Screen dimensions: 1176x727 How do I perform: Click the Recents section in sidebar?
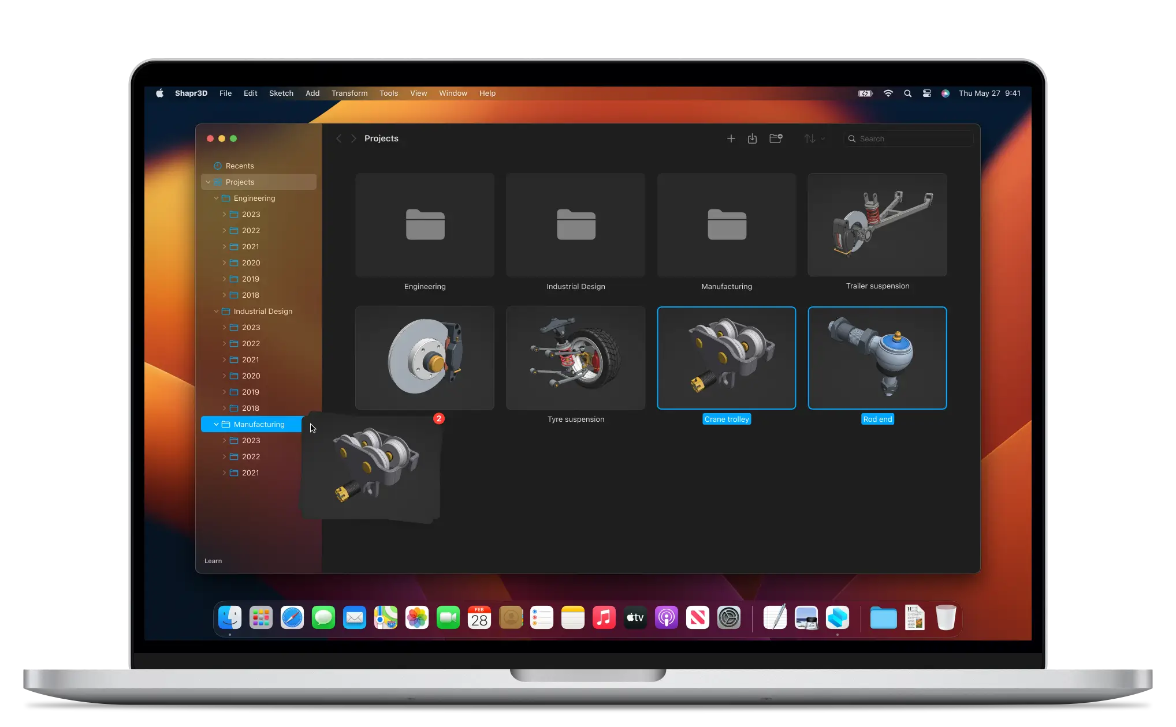point(238,166)
